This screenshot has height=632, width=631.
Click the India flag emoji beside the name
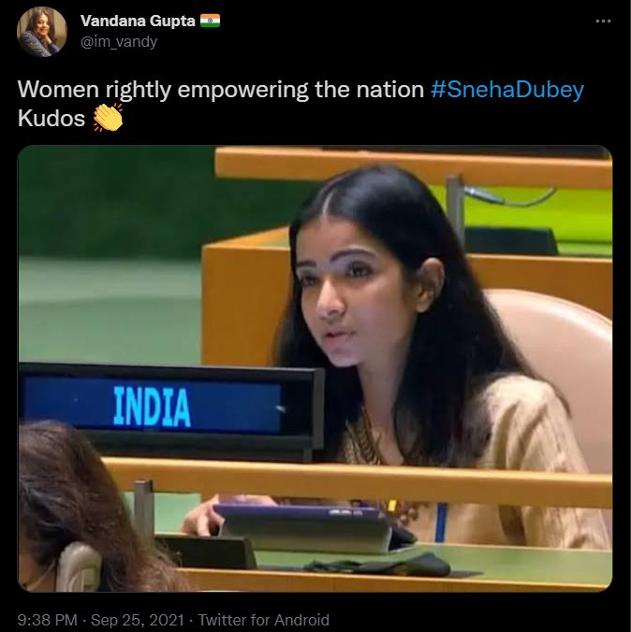click(211, 21)
